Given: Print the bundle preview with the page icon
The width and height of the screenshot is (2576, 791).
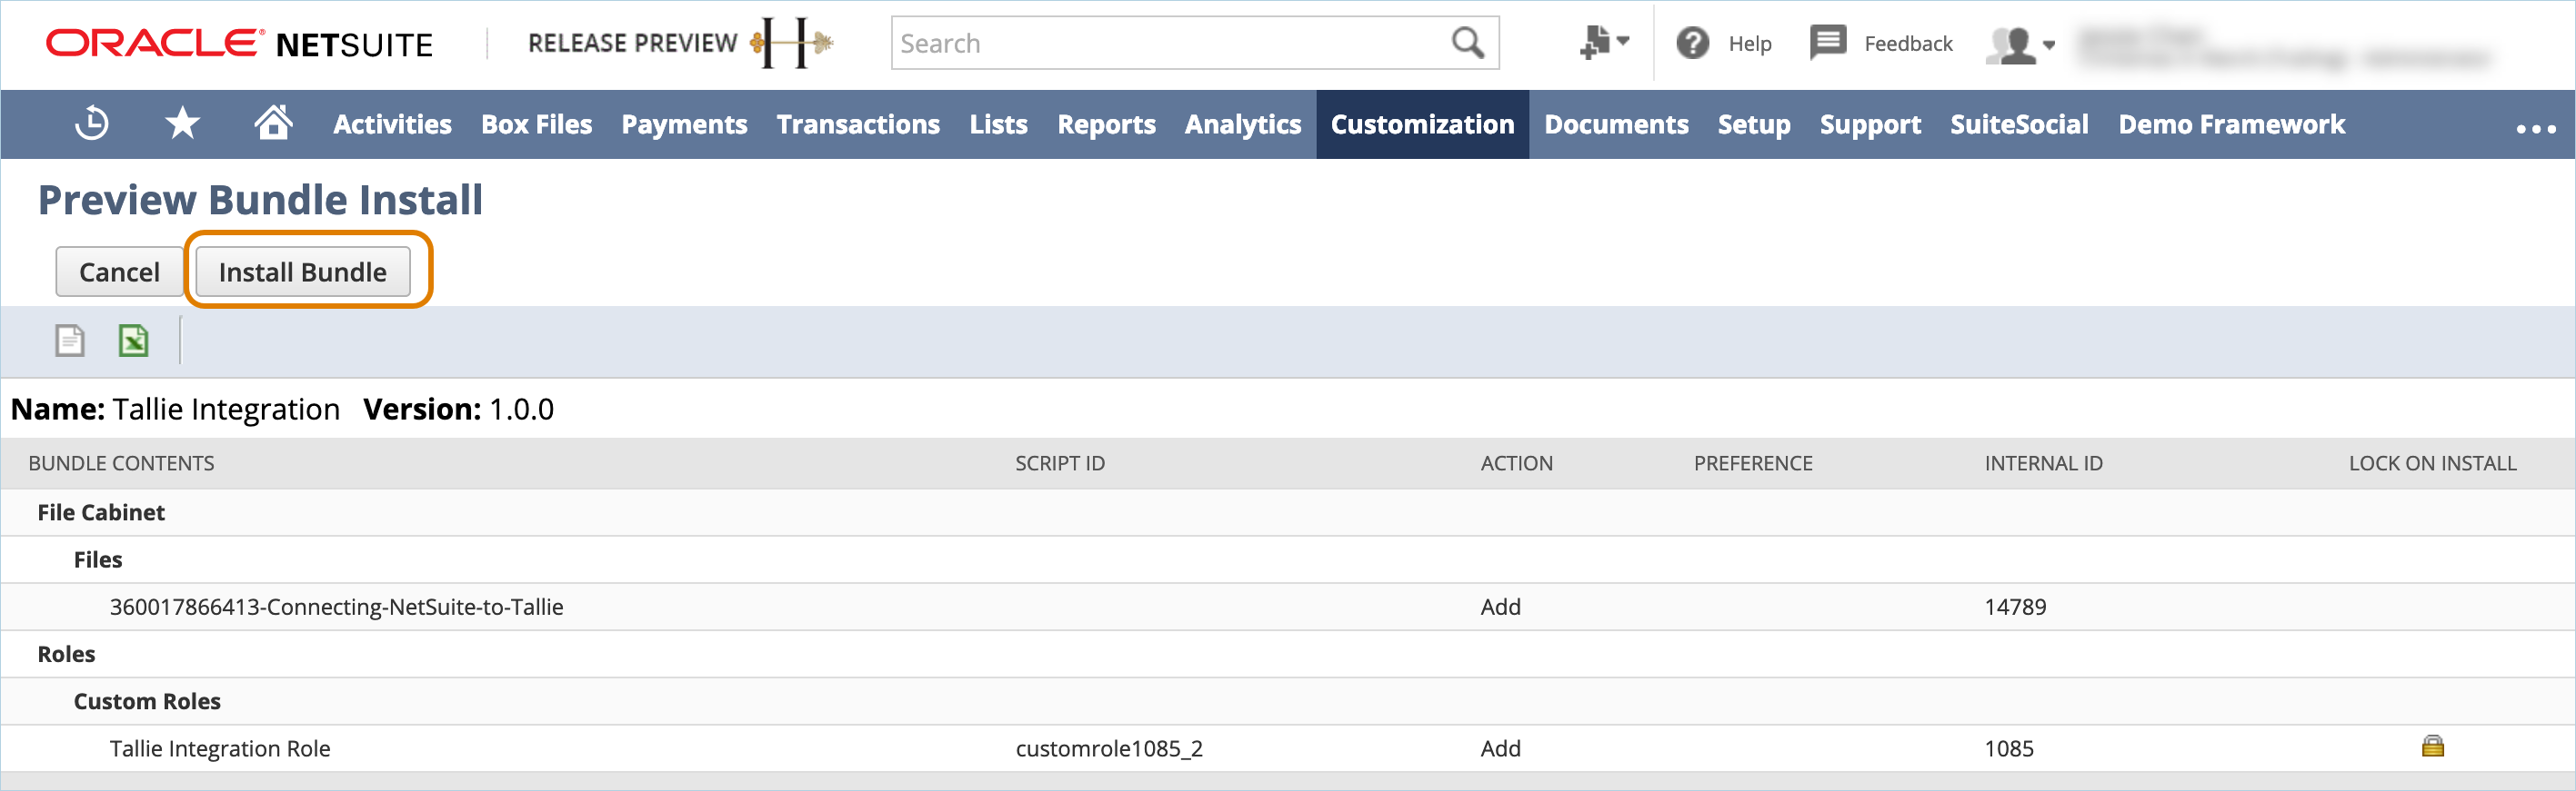Looking at the screenshot, I should (70, 341).
